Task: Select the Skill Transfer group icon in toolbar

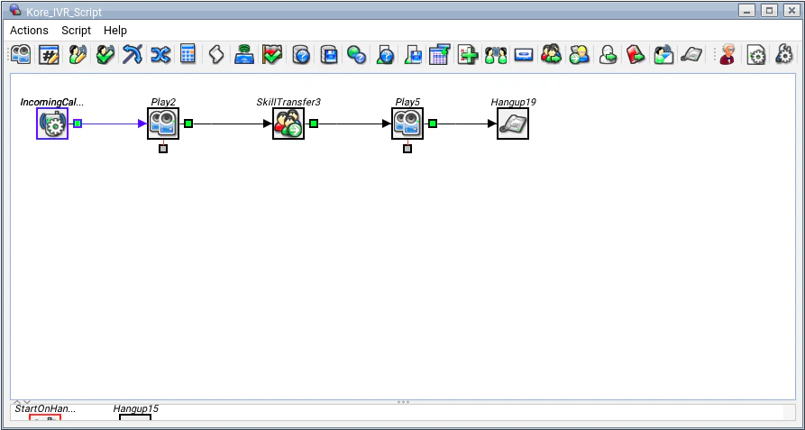Action: 552,54
